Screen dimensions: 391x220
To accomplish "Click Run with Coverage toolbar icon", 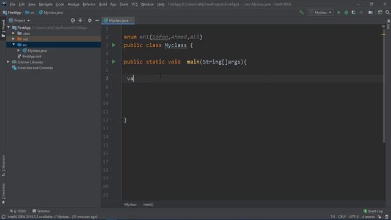I will coord(354,12).
